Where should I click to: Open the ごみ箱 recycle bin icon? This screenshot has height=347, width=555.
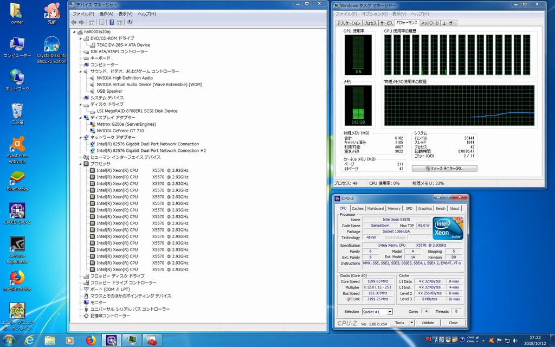[17, 113]
